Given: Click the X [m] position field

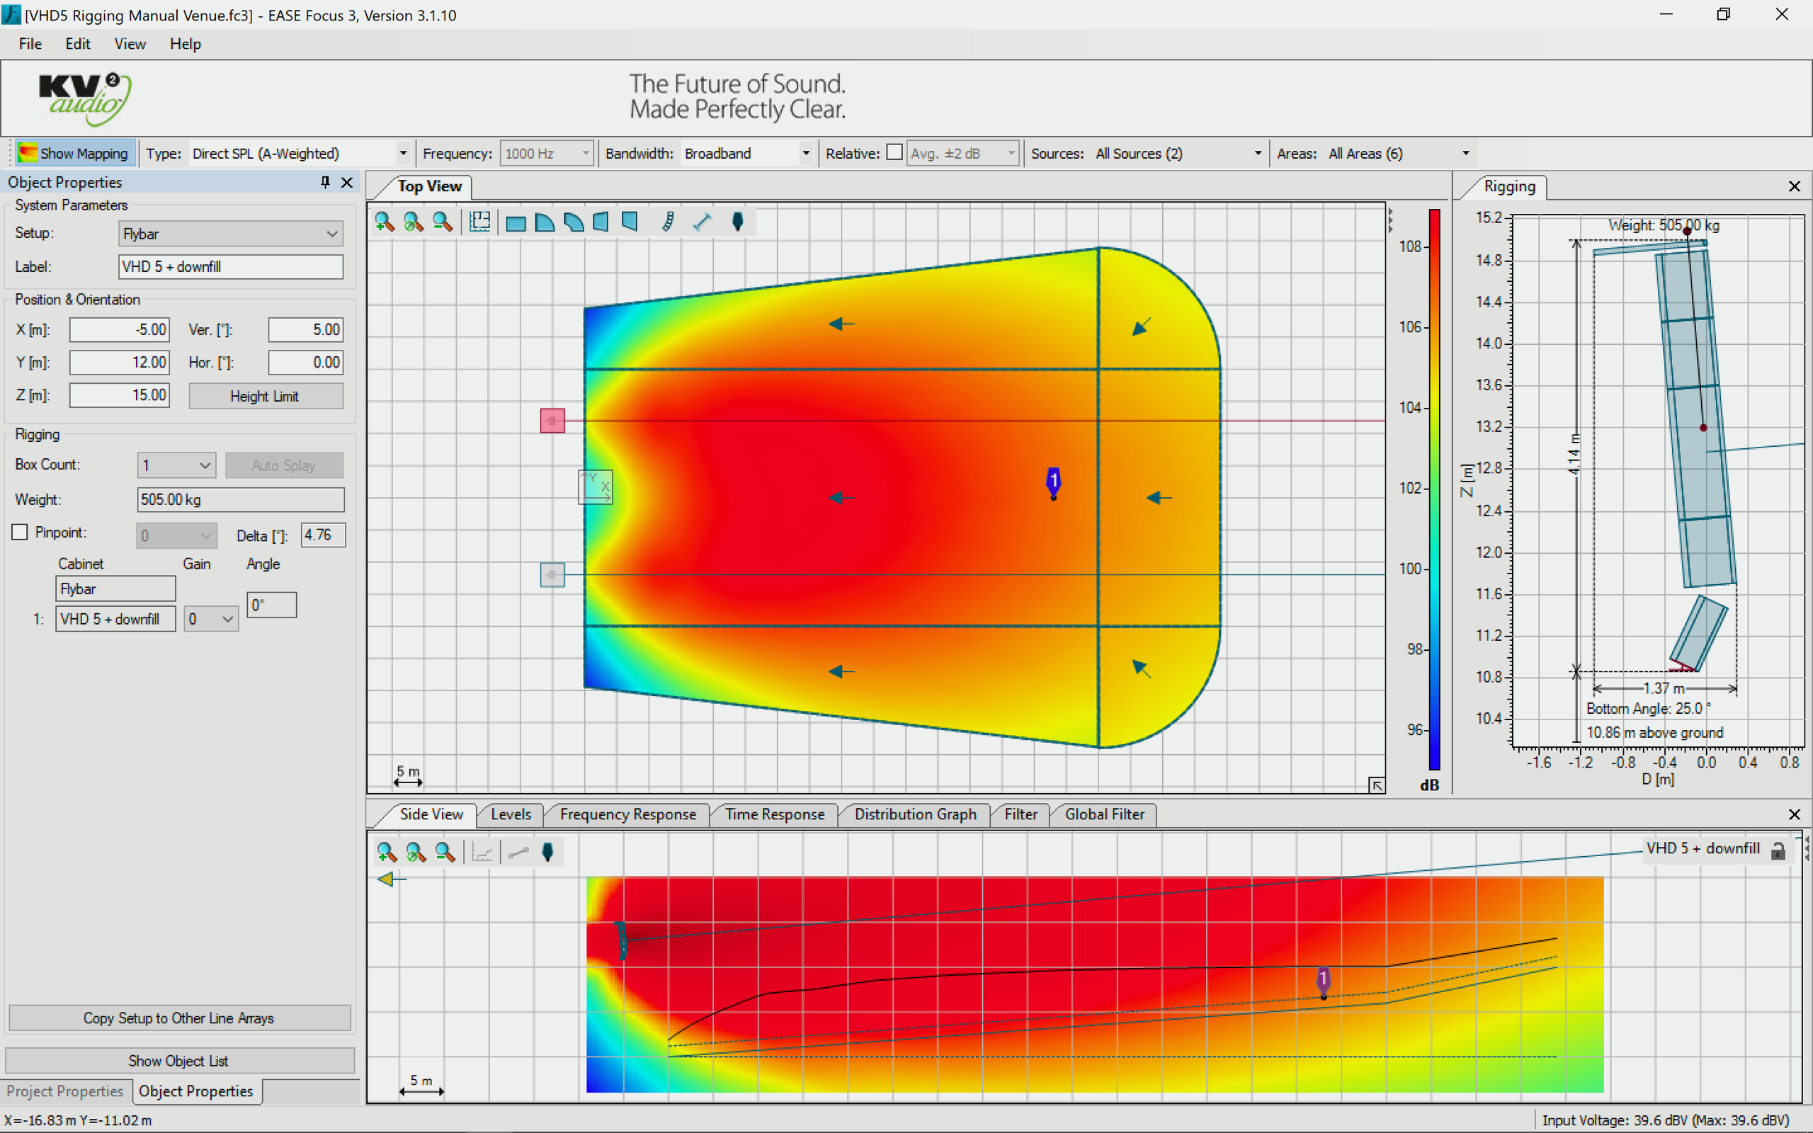Looking at the screenshot, I should coord(120,330).
